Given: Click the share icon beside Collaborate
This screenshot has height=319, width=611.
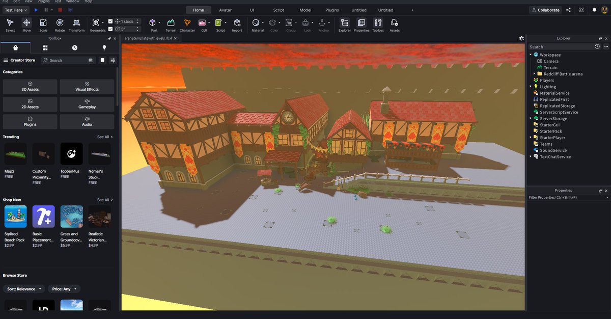Looking at the screenshot, I should (x=568, y=10).
